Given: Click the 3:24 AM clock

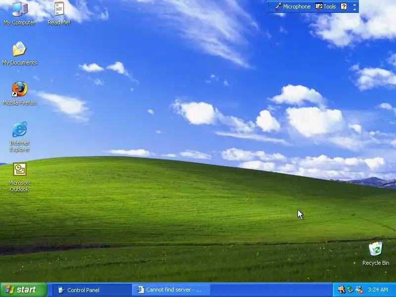Looking at the screenshot, I should point(378,290).
